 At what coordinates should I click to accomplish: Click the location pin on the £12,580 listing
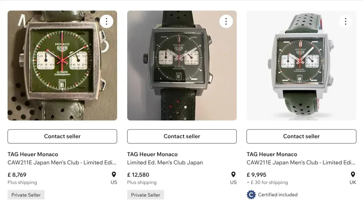(x=233, y=175)
